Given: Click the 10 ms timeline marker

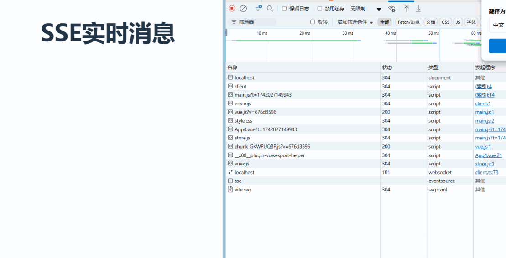Looking at the screenshot, I should [x=262, y=33].
